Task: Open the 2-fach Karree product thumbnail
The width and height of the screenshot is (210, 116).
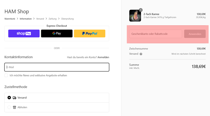Action: coord(135,16)
